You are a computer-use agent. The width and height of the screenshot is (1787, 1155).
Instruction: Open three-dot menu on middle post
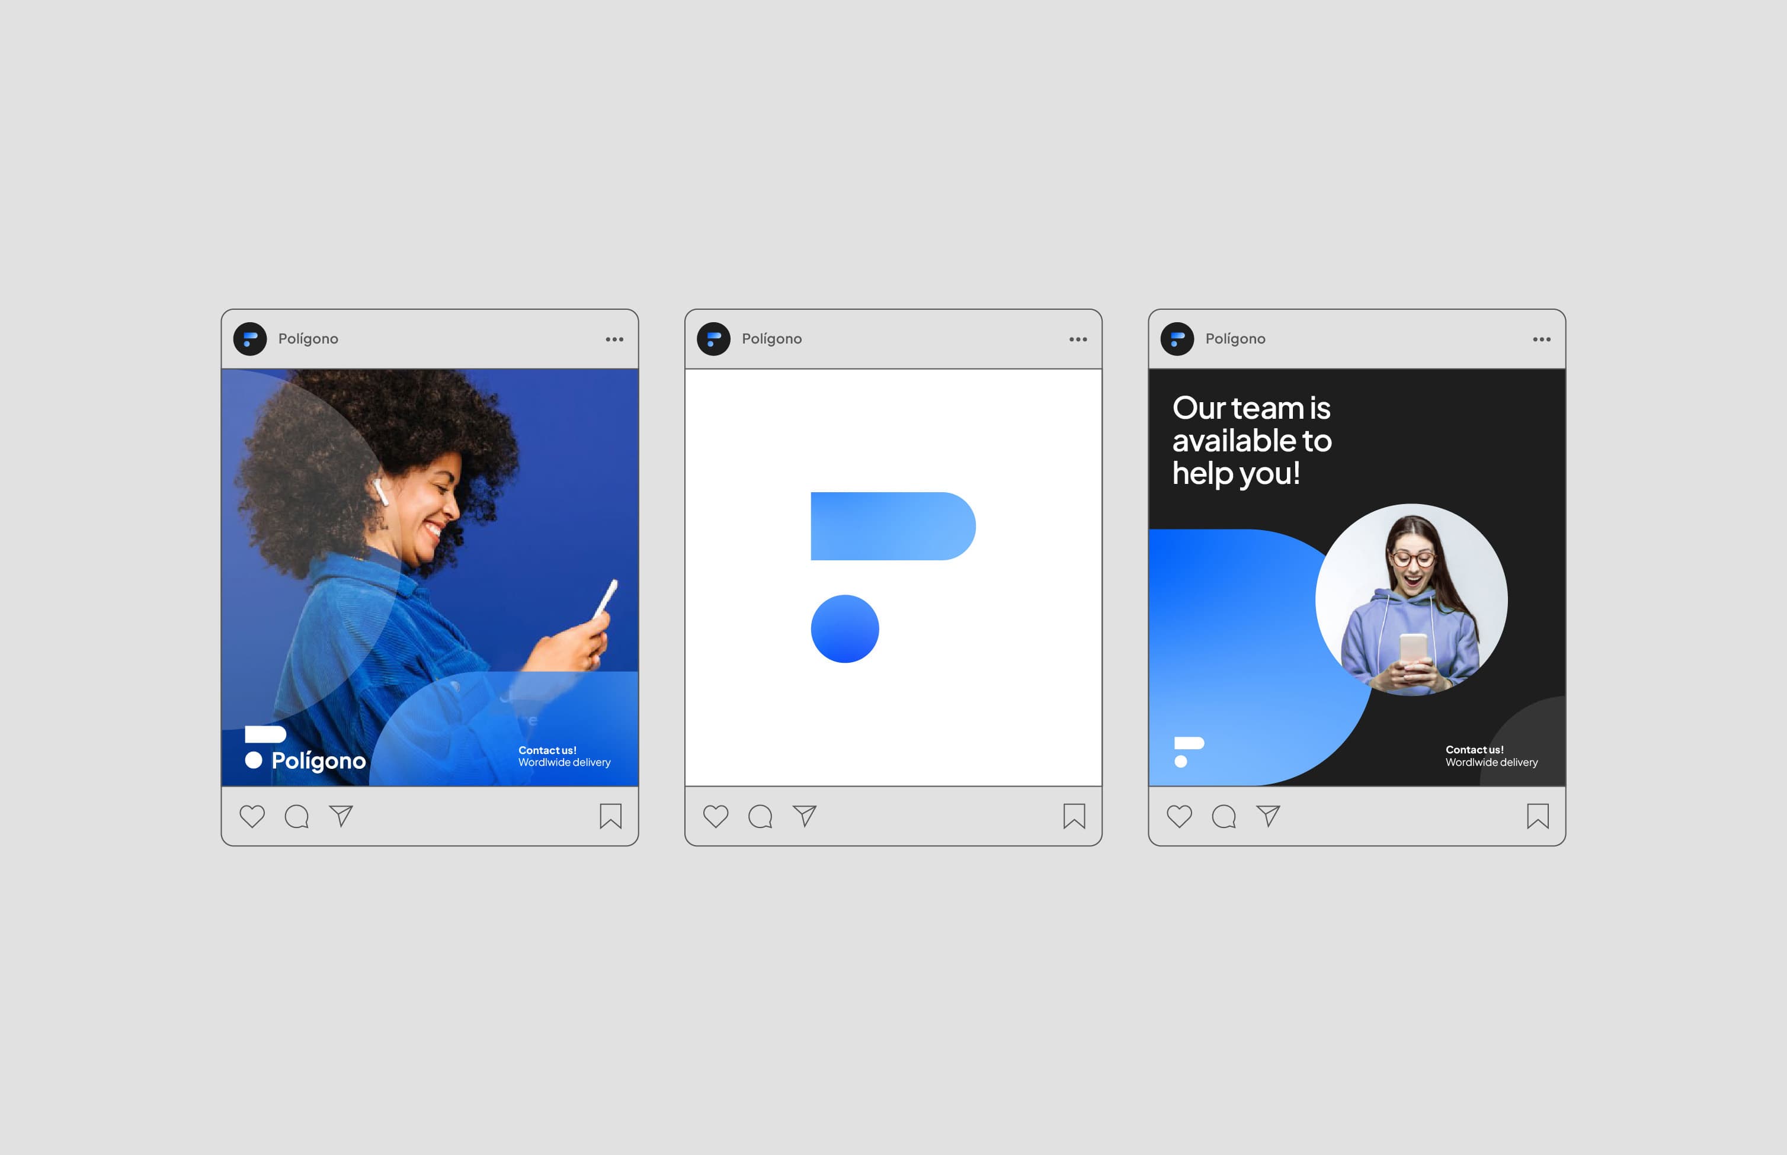(x=1078, y=340)
